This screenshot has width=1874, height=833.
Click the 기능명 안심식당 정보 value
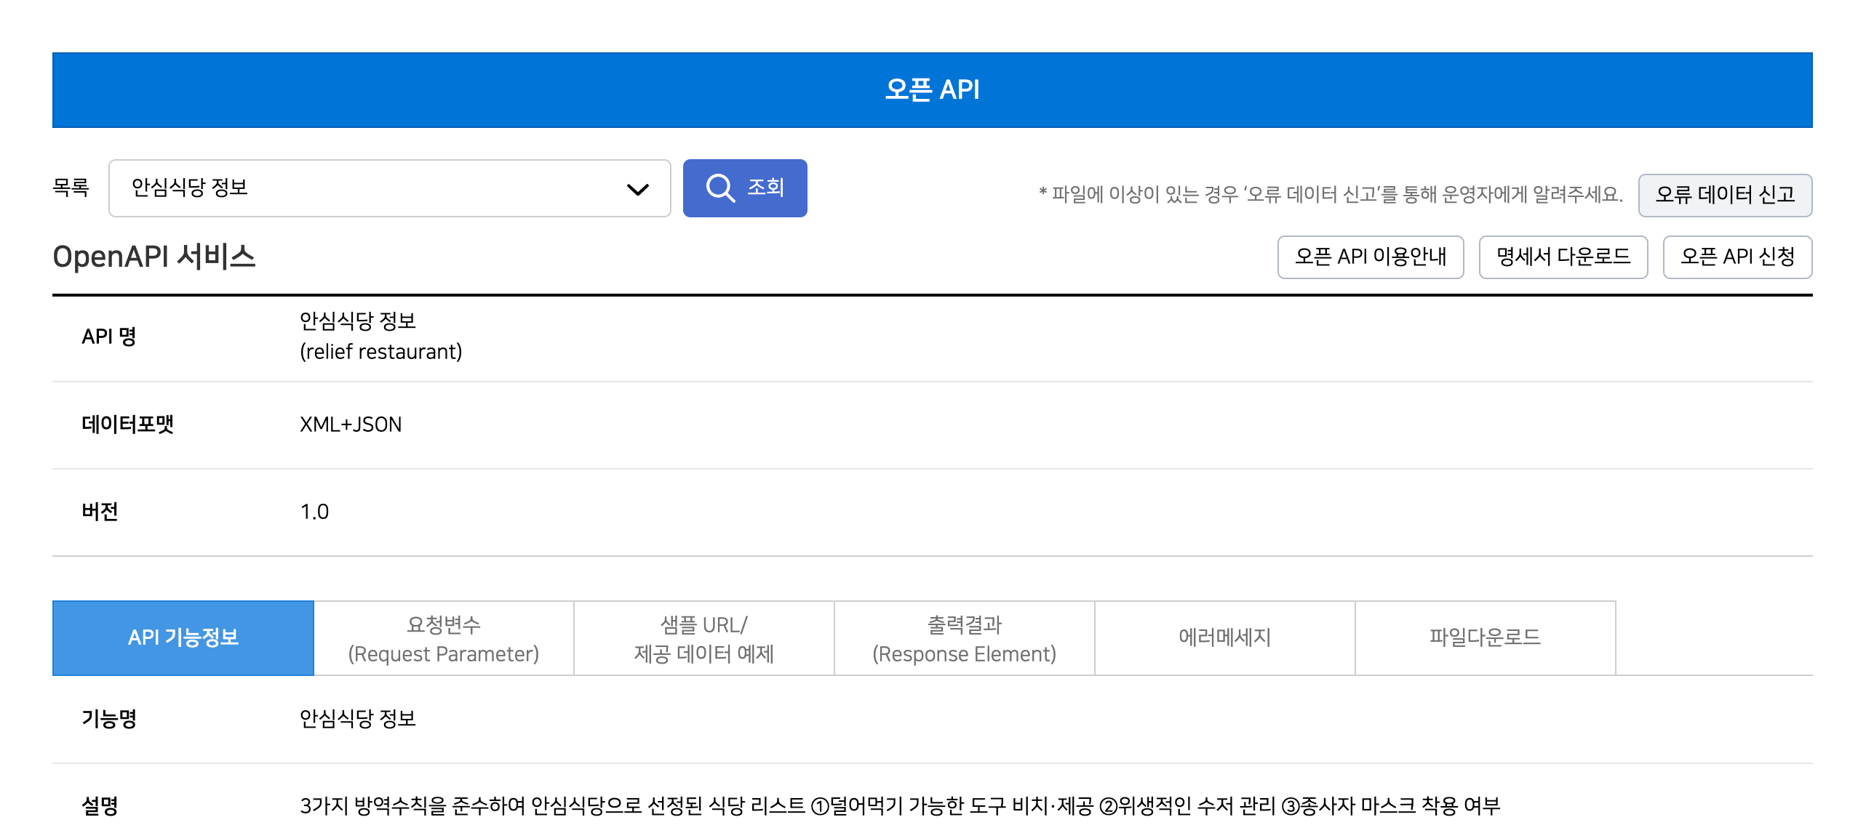point(357,719)
